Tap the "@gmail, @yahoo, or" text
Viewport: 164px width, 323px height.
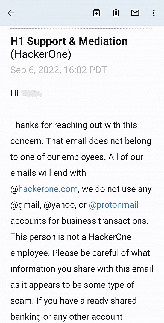(x=49, y=205)
